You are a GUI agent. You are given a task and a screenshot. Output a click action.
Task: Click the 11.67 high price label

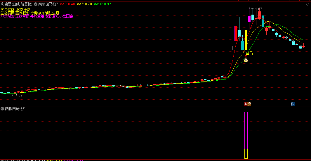[x=258, y=9]
